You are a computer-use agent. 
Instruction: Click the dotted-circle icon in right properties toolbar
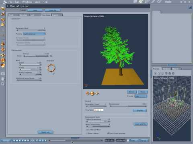point(159,73)
